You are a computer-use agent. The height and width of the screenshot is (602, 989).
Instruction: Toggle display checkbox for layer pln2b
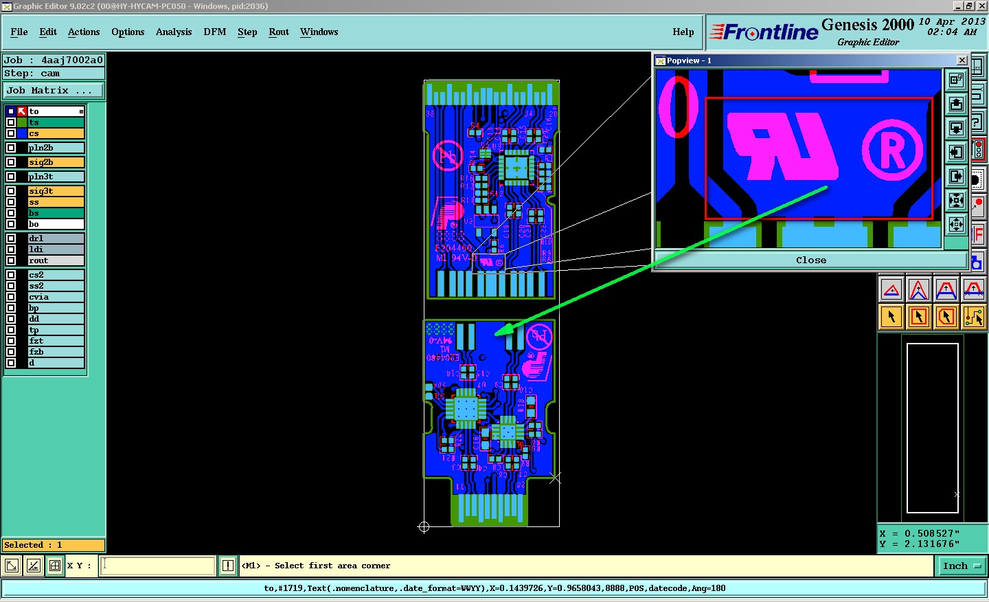[11, 148]
